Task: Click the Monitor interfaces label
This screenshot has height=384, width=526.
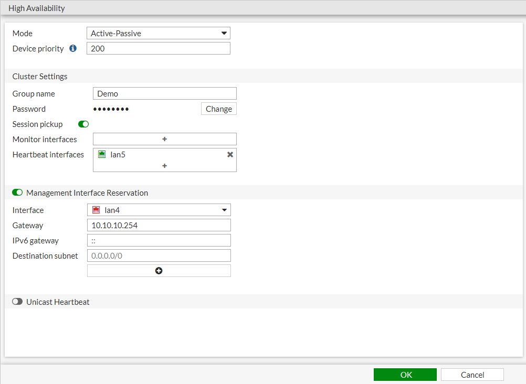Action: click(45, 139)
